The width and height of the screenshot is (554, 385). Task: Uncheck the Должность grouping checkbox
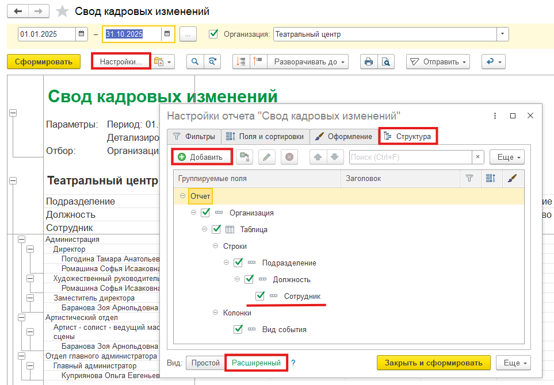(x=249, y=279)
